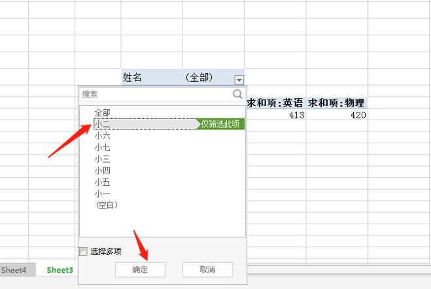Click the horizontal scrollbar at the bottom

pos(339,270)
